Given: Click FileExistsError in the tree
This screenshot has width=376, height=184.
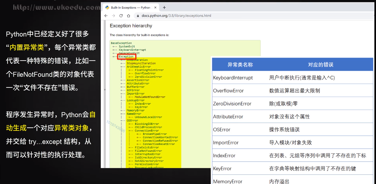Looking at the screenshot, I should [147, 147].
